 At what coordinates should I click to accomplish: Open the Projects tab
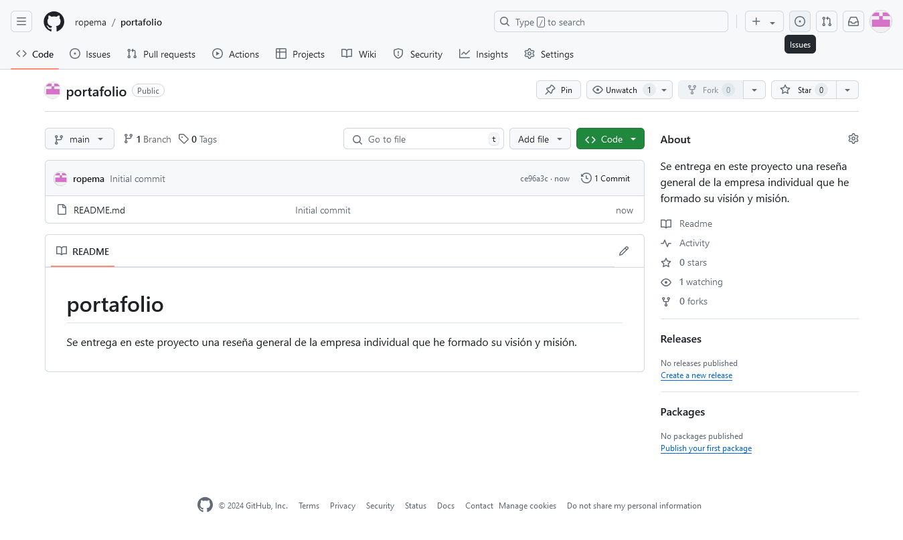[300, 54]
